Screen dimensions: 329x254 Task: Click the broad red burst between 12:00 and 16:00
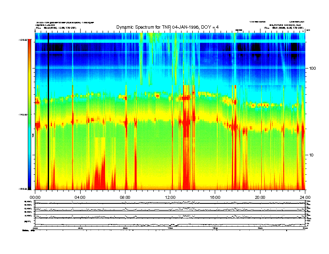tap(187, 137)
